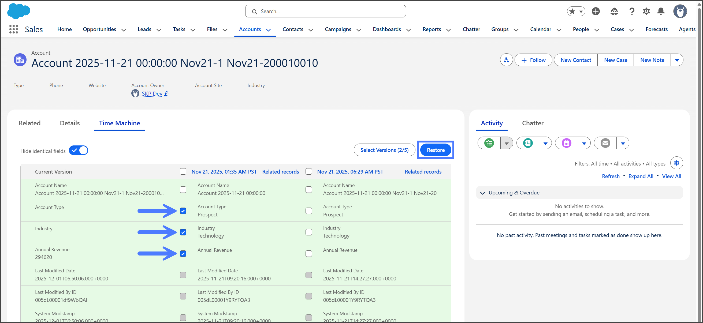Expand the Opportunities nav dropdown
The image size is (703, 323).
(124, 30)
